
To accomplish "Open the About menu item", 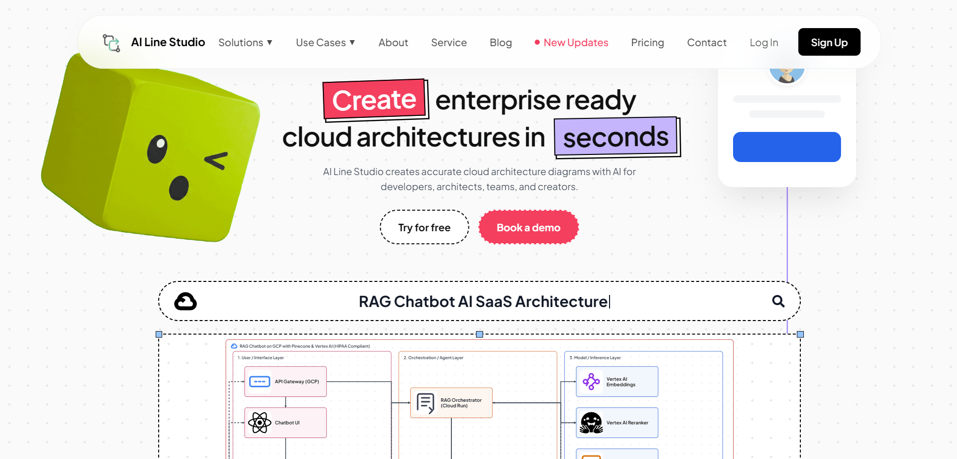I will click(393, 43).
